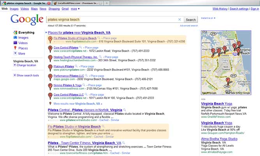Open Images in the top navigation bar
This screenshot has height=156, width=260.
pos(14,9)
